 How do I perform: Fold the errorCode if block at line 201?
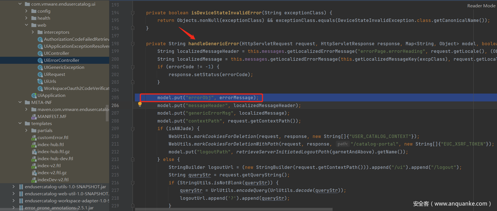pyautogui.click(x=132, y=67)
